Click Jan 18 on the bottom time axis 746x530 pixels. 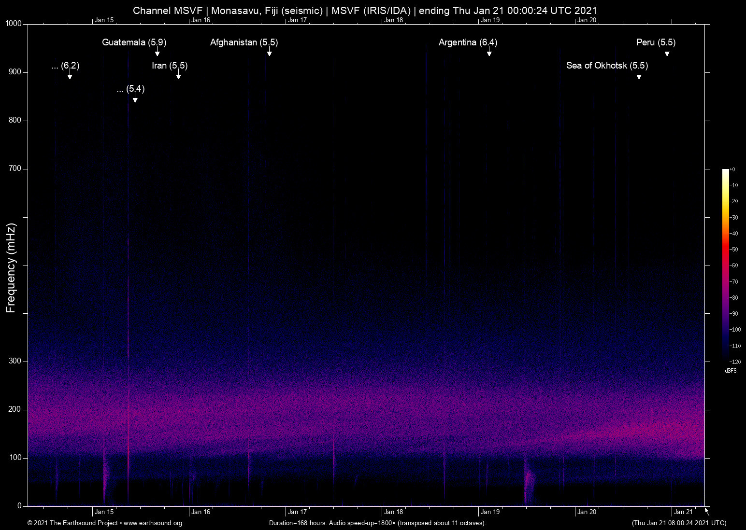tap(393, 512)
